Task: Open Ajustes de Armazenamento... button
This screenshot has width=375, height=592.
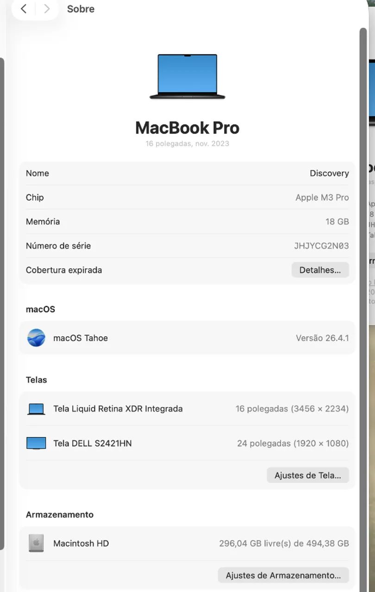Action: (283, 575)
